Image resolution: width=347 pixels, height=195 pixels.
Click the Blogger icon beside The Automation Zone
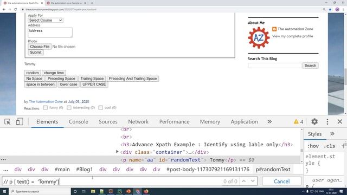274,29
